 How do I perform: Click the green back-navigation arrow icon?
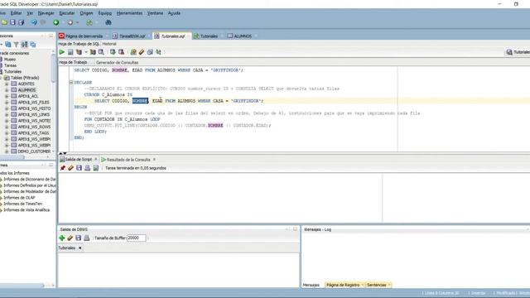56,22
